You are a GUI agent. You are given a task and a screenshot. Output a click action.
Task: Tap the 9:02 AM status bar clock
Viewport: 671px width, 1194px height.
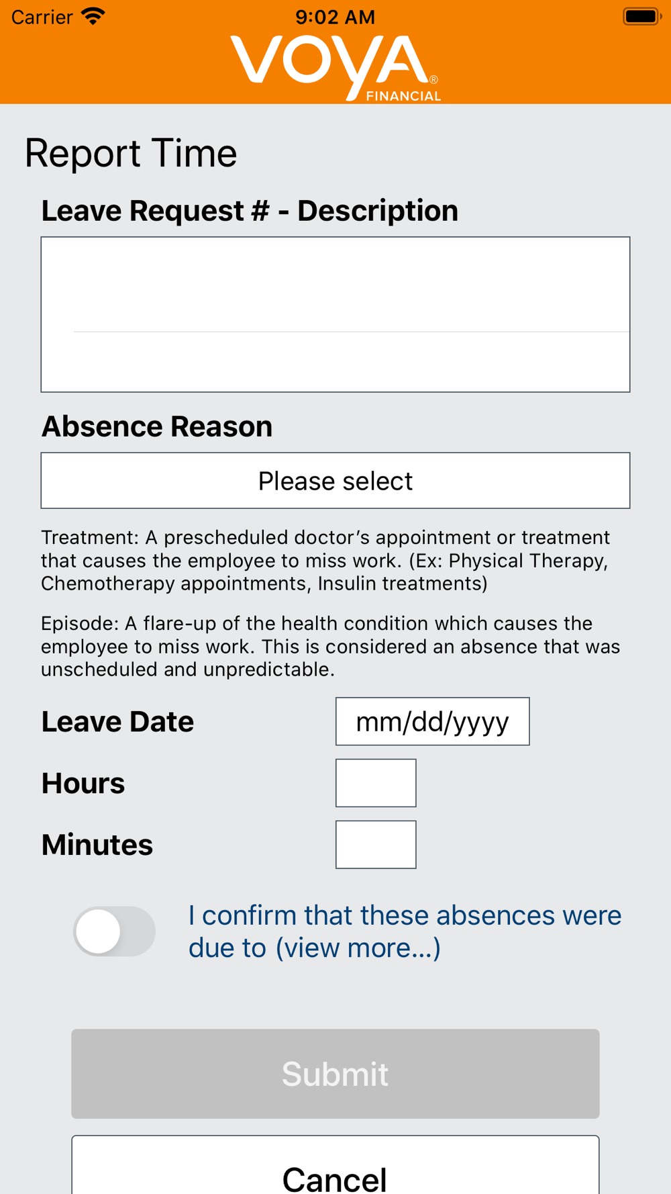click(335, 17)
